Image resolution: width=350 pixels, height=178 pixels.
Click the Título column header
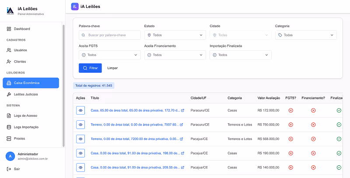[94, 98]
